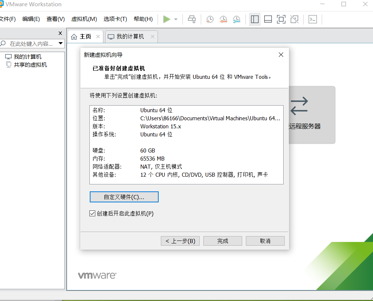Image resolution: width=373 pixels, height=301 pixels.
Task: Close the library panel with its X button
Action: pyautogui.click(x=60, y=33)
